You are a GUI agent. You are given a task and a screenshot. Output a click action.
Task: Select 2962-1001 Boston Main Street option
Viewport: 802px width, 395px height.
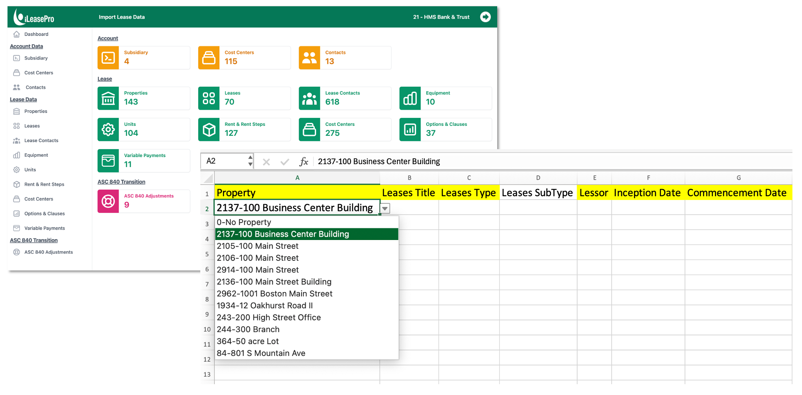[x=306, y=294]
